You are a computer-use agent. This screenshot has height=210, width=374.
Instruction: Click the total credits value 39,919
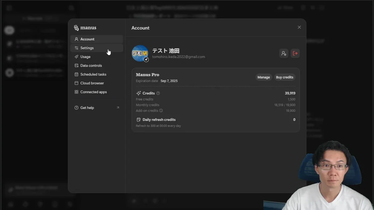click(290, 93)
